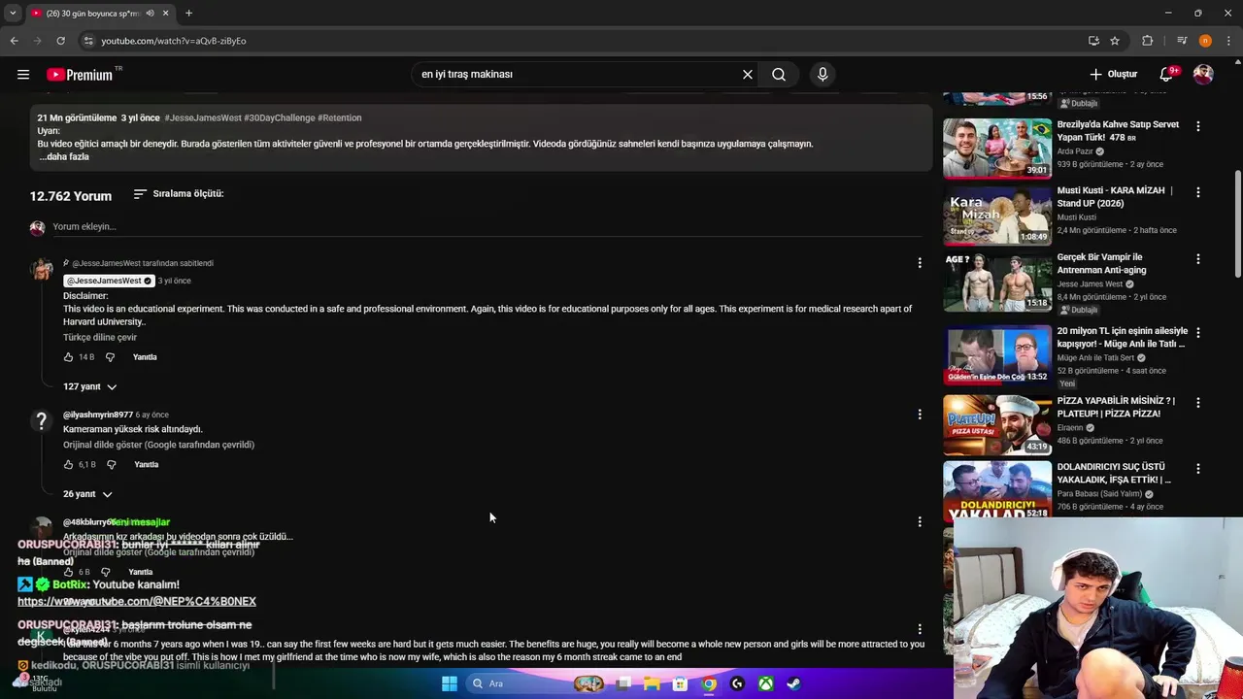Screen dimensions: 1243x699
Task: Open options menu of pinned comment
Action: click(x=920, y=263)
